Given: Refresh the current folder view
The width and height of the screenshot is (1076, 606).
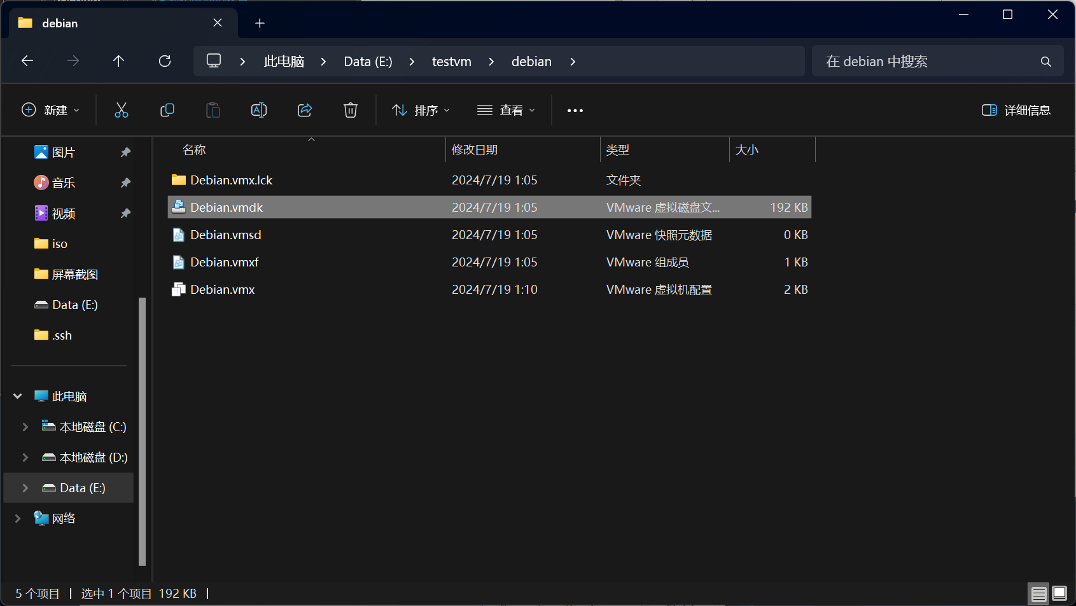Looking at the screenshot, I should (x=165, y=61).
